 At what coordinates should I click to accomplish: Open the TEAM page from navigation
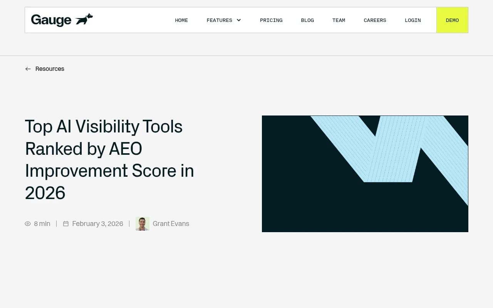coord(339,20)
